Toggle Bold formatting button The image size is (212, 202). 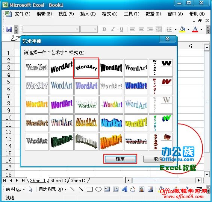104,29
